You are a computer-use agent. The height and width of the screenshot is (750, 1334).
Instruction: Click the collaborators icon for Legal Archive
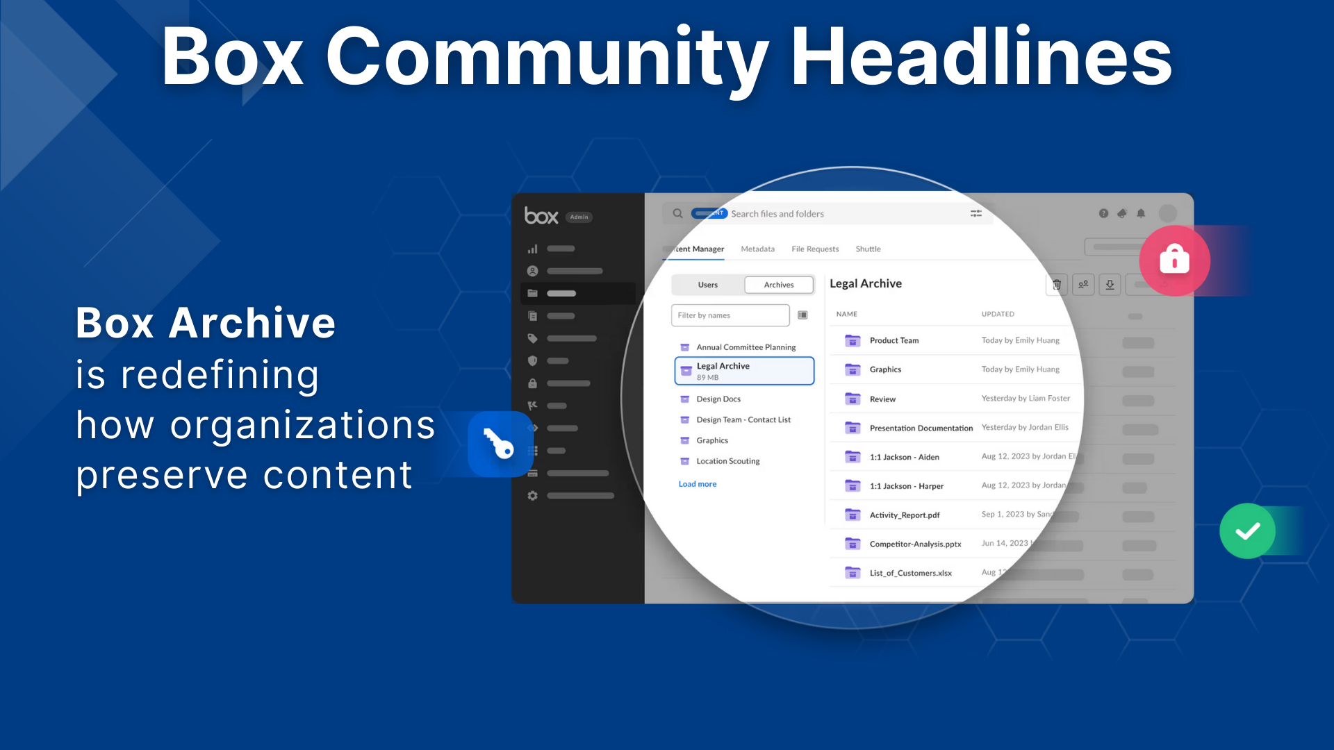(x=1083, y=285)
